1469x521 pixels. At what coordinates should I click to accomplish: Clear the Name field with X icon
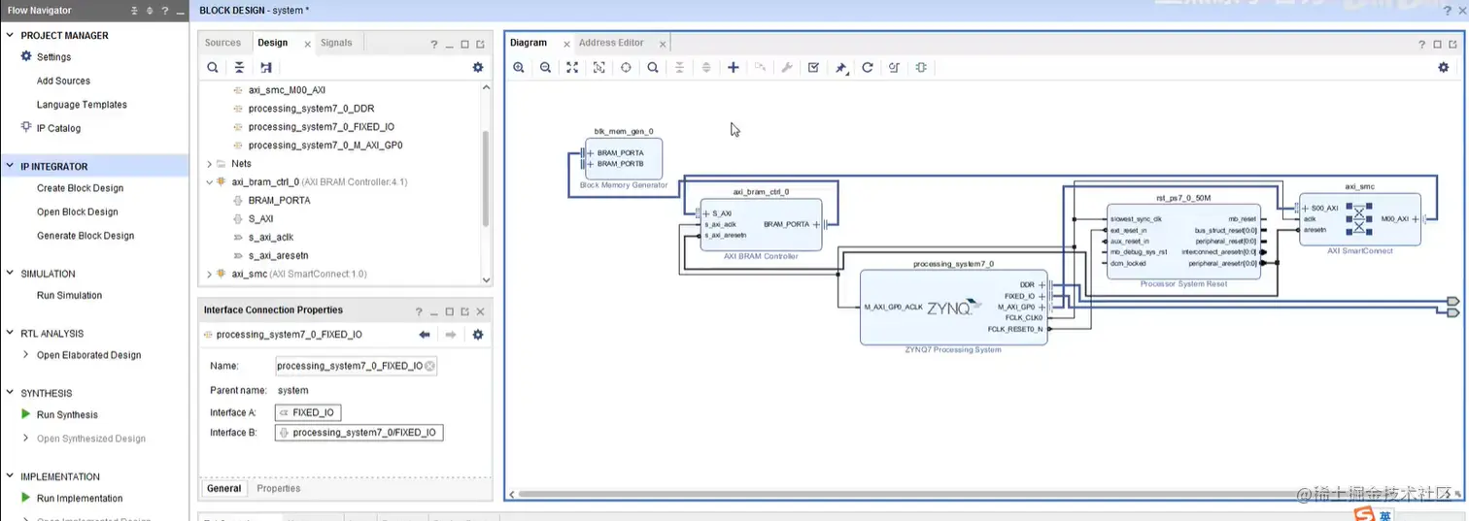430,366
